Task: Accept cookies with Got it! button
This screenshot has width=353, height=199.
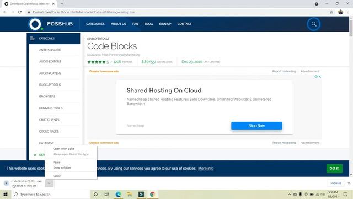Action: 334,168
